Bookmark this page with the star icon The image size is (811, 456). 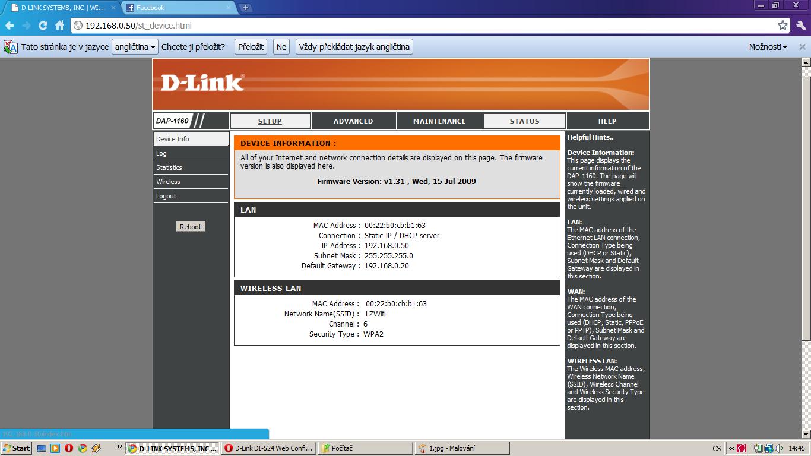[783, 26]
